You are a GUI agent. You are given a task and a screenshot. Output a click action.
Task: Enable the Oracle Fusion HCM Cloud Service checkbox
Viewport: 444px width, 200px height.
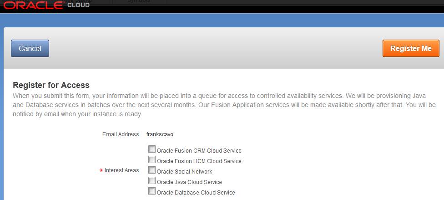(152, 159)
